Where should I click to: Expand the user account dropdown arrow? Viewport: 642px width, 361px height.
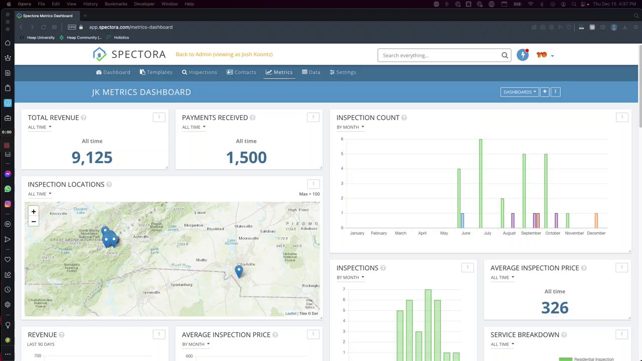pos(552,56)
